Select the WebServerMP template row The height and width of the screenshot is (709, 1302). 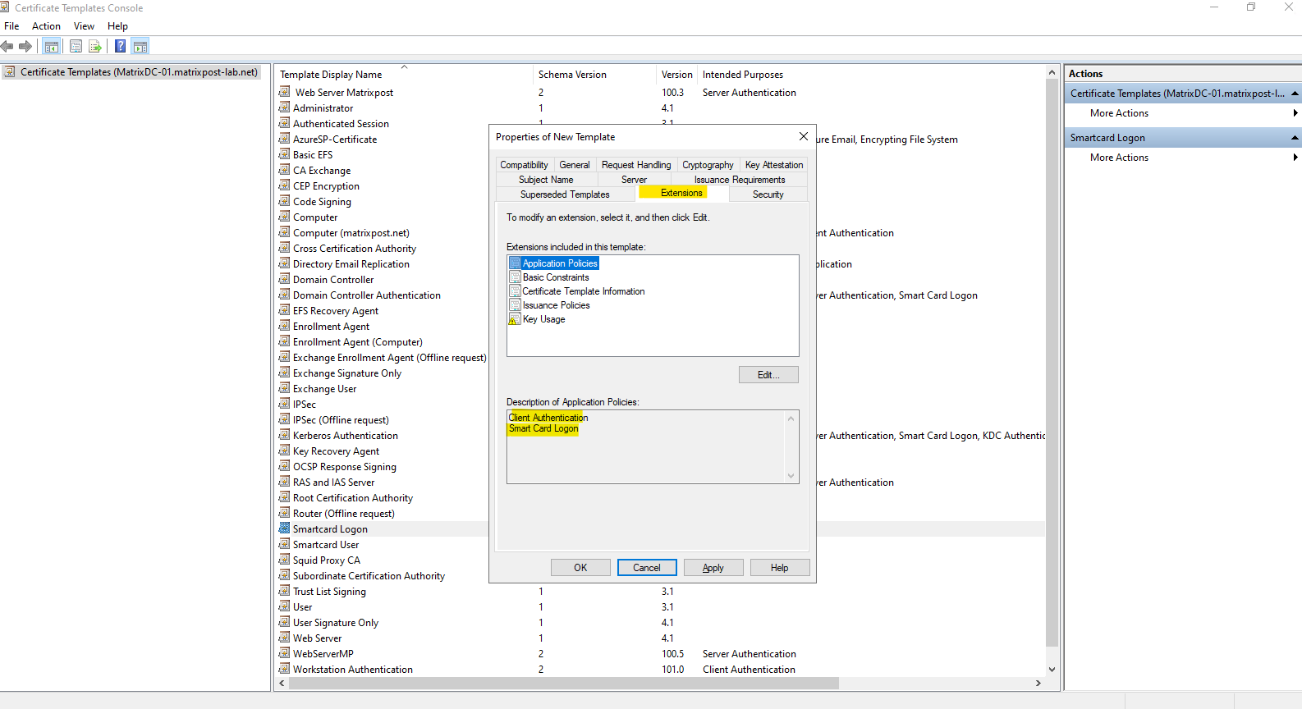click(x=661, y=654)
